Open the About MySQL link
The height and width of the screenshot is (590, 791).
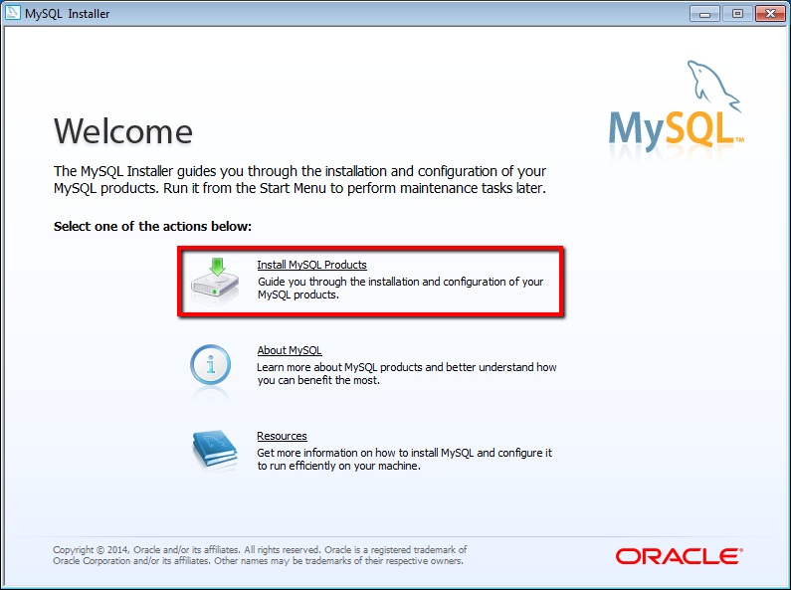[290, 350]
